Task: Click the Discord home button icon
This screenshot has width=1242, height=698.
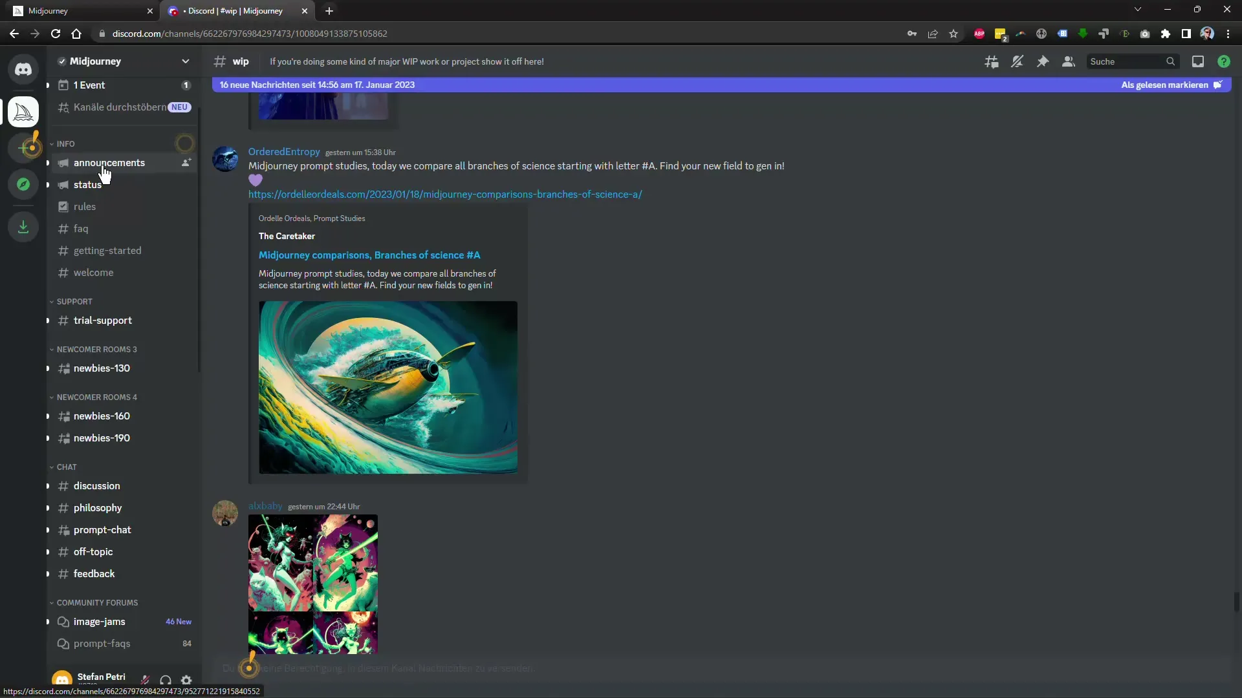Action: coord(23,68)
